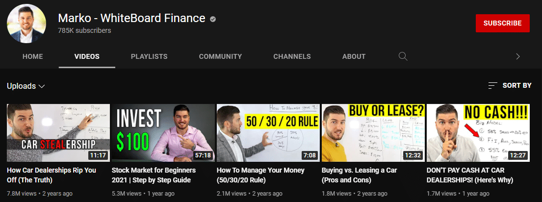Screen dimensions: 542x202
Task: Open the 50/30/20 Rule thumbnail
Action: tap(268, 132)
